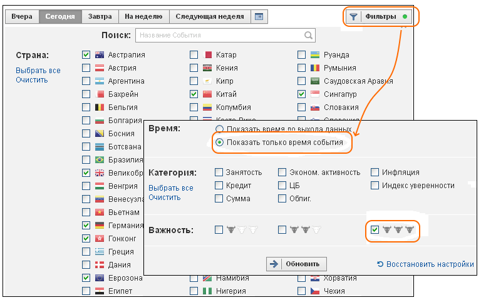
Task: Select the time-until-data-release radio option
Action: (219, 129)
